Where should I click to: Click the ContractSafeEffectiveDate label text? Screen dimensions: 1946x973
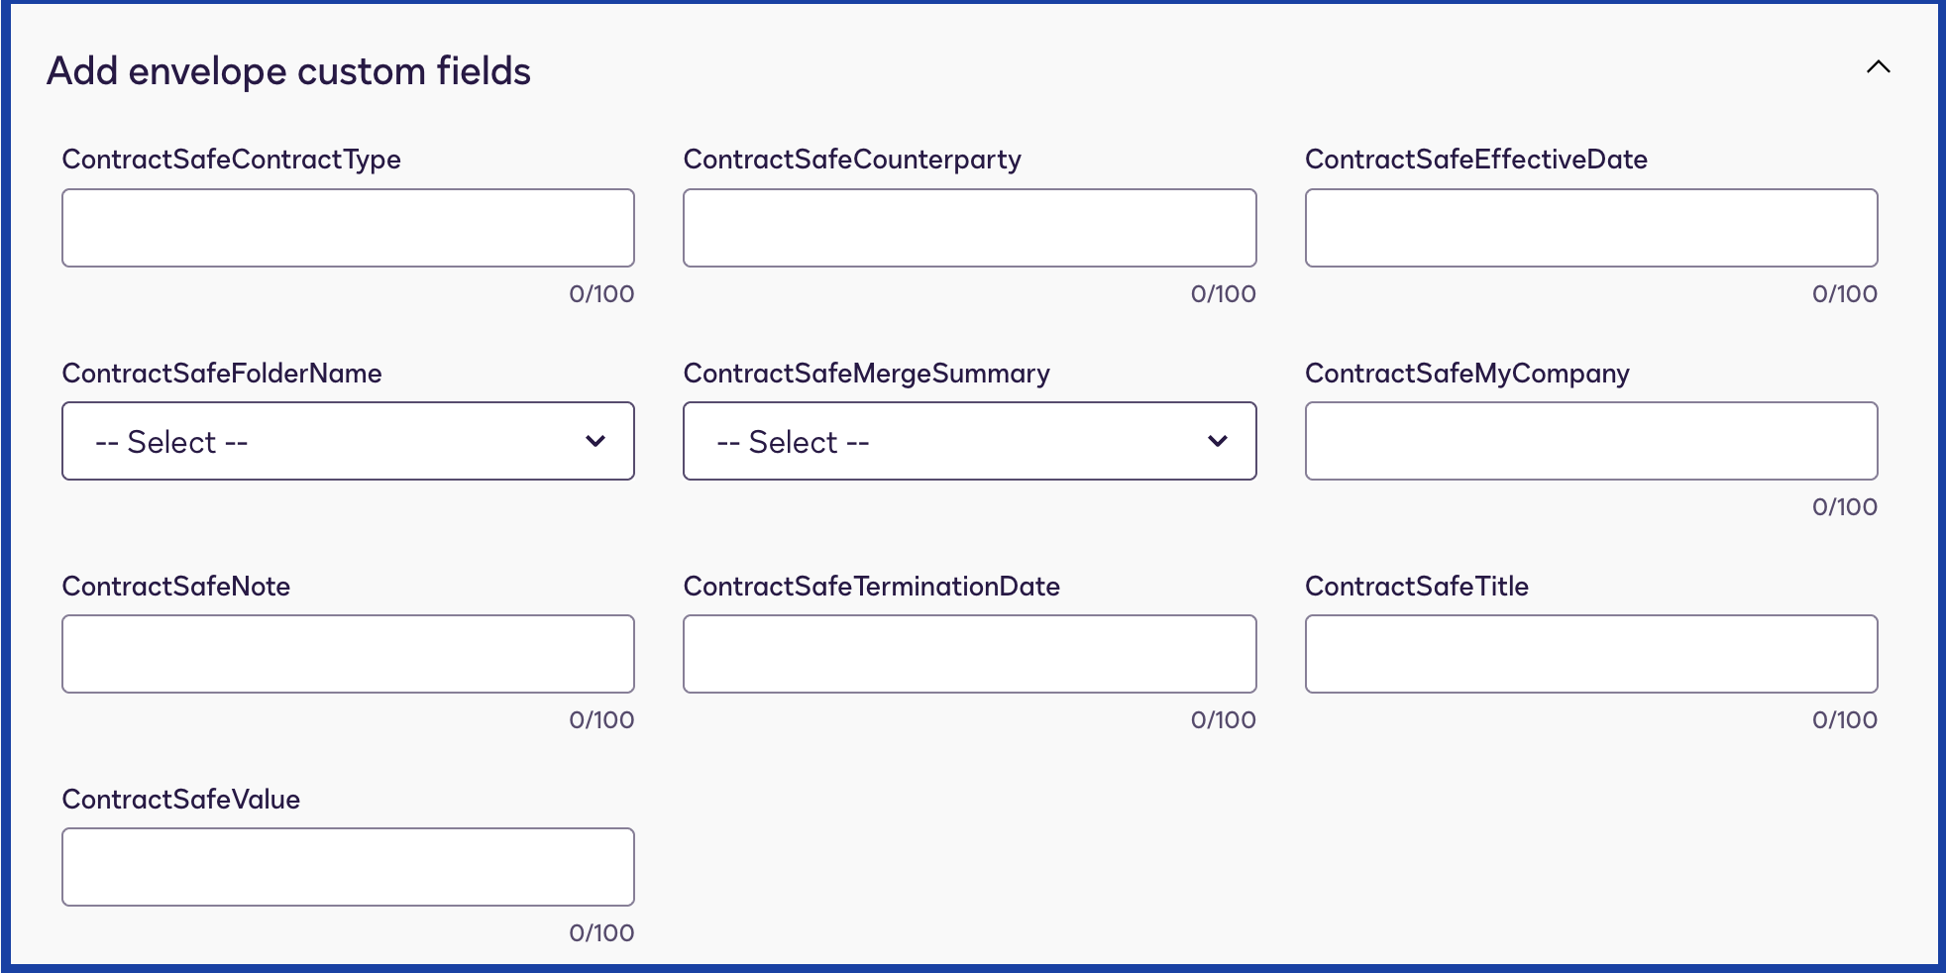[1475, 160]
